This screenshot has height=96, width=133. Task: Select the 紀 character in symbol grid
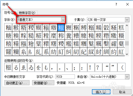tap(84, 52)
